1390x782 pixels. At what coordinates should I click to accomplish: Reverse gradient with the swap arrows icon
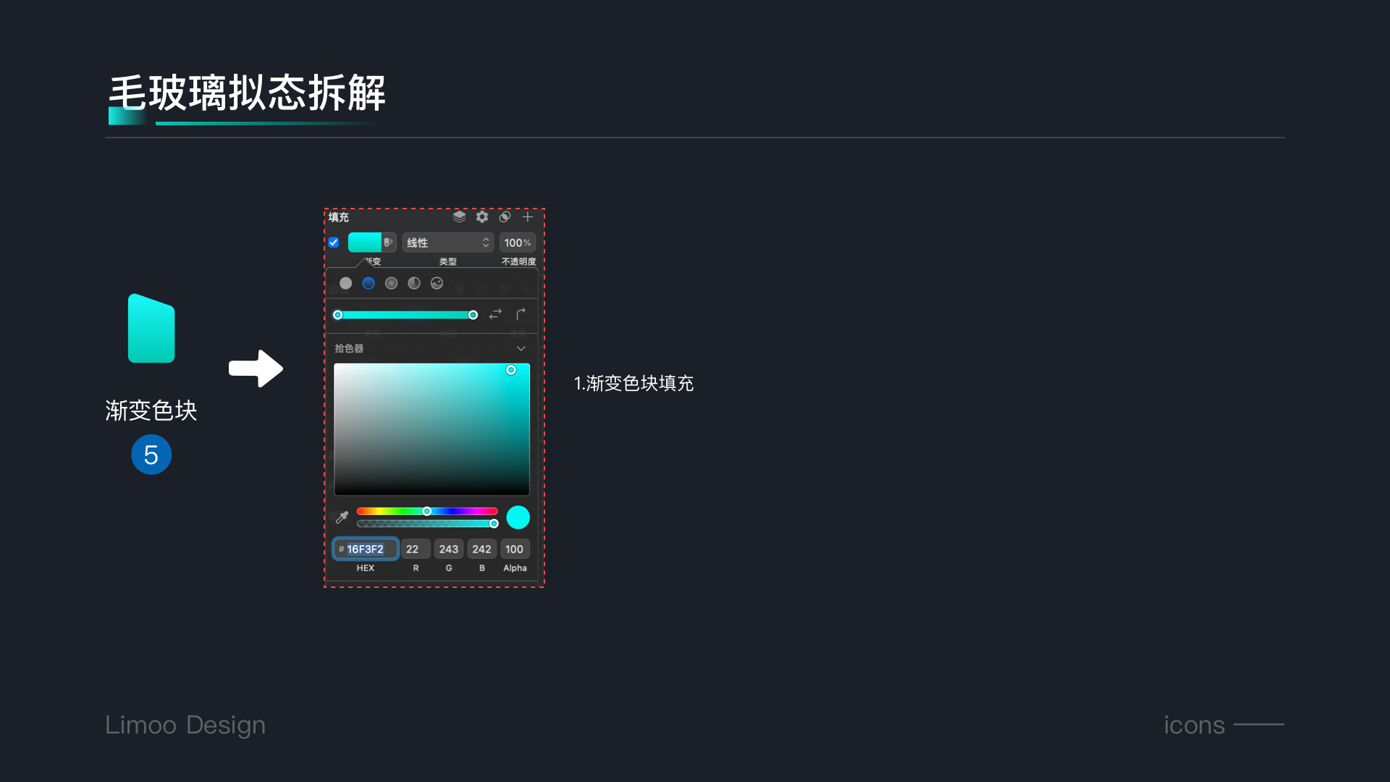point(495,314)
